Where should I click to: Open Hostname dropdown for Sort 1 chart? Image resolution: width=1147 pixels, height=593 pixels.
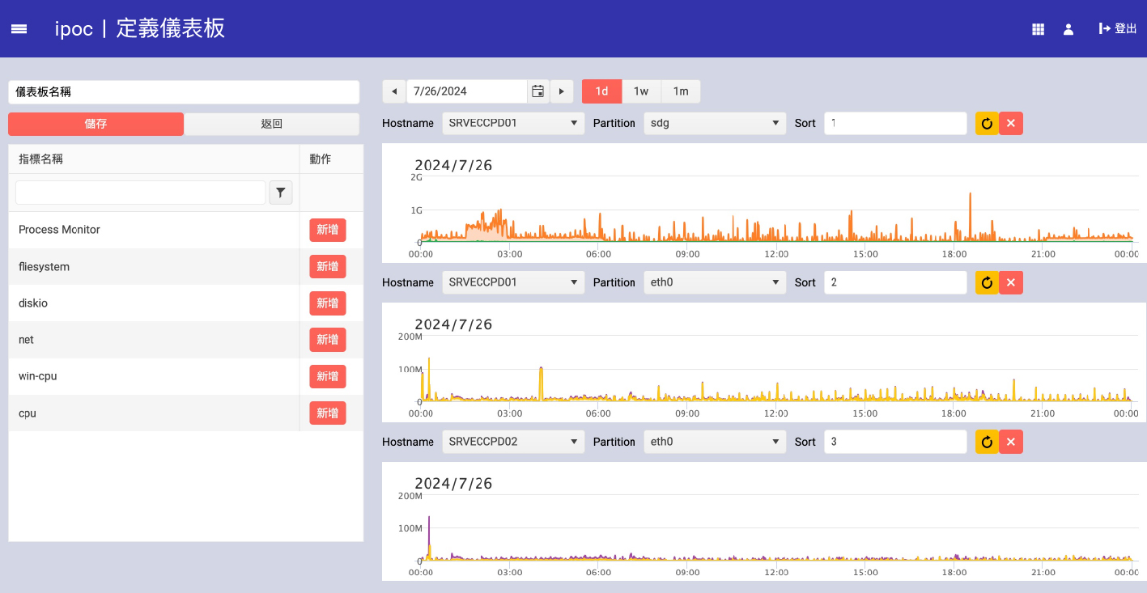tap(513, 123)
